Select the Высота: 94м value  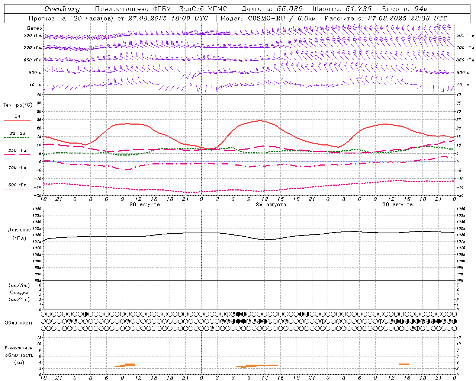click(x=405, y=9)
